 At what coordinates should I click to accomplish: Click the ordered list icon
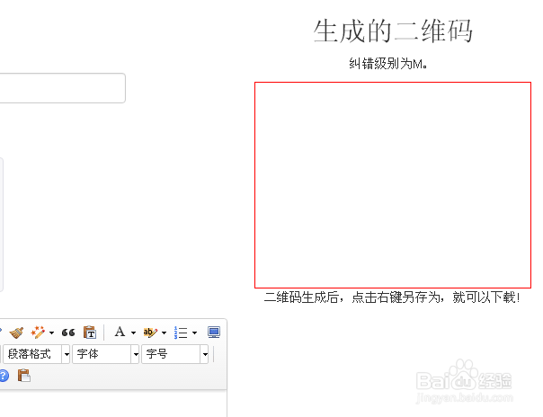click(181, 333)
